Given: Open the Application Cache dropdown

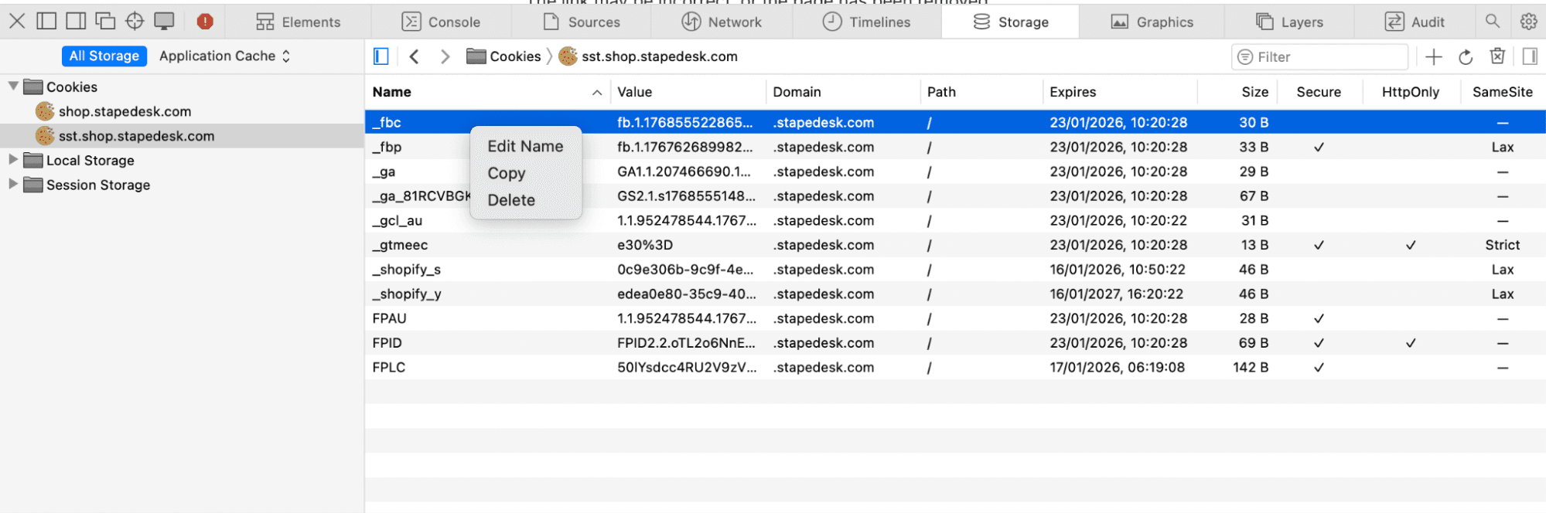Looking at the screenshot, I should pyautogui.click(x=224, y=56).
